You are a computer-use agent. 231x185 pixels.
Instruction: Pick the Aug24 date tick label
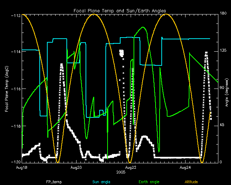tap(185, 167)
